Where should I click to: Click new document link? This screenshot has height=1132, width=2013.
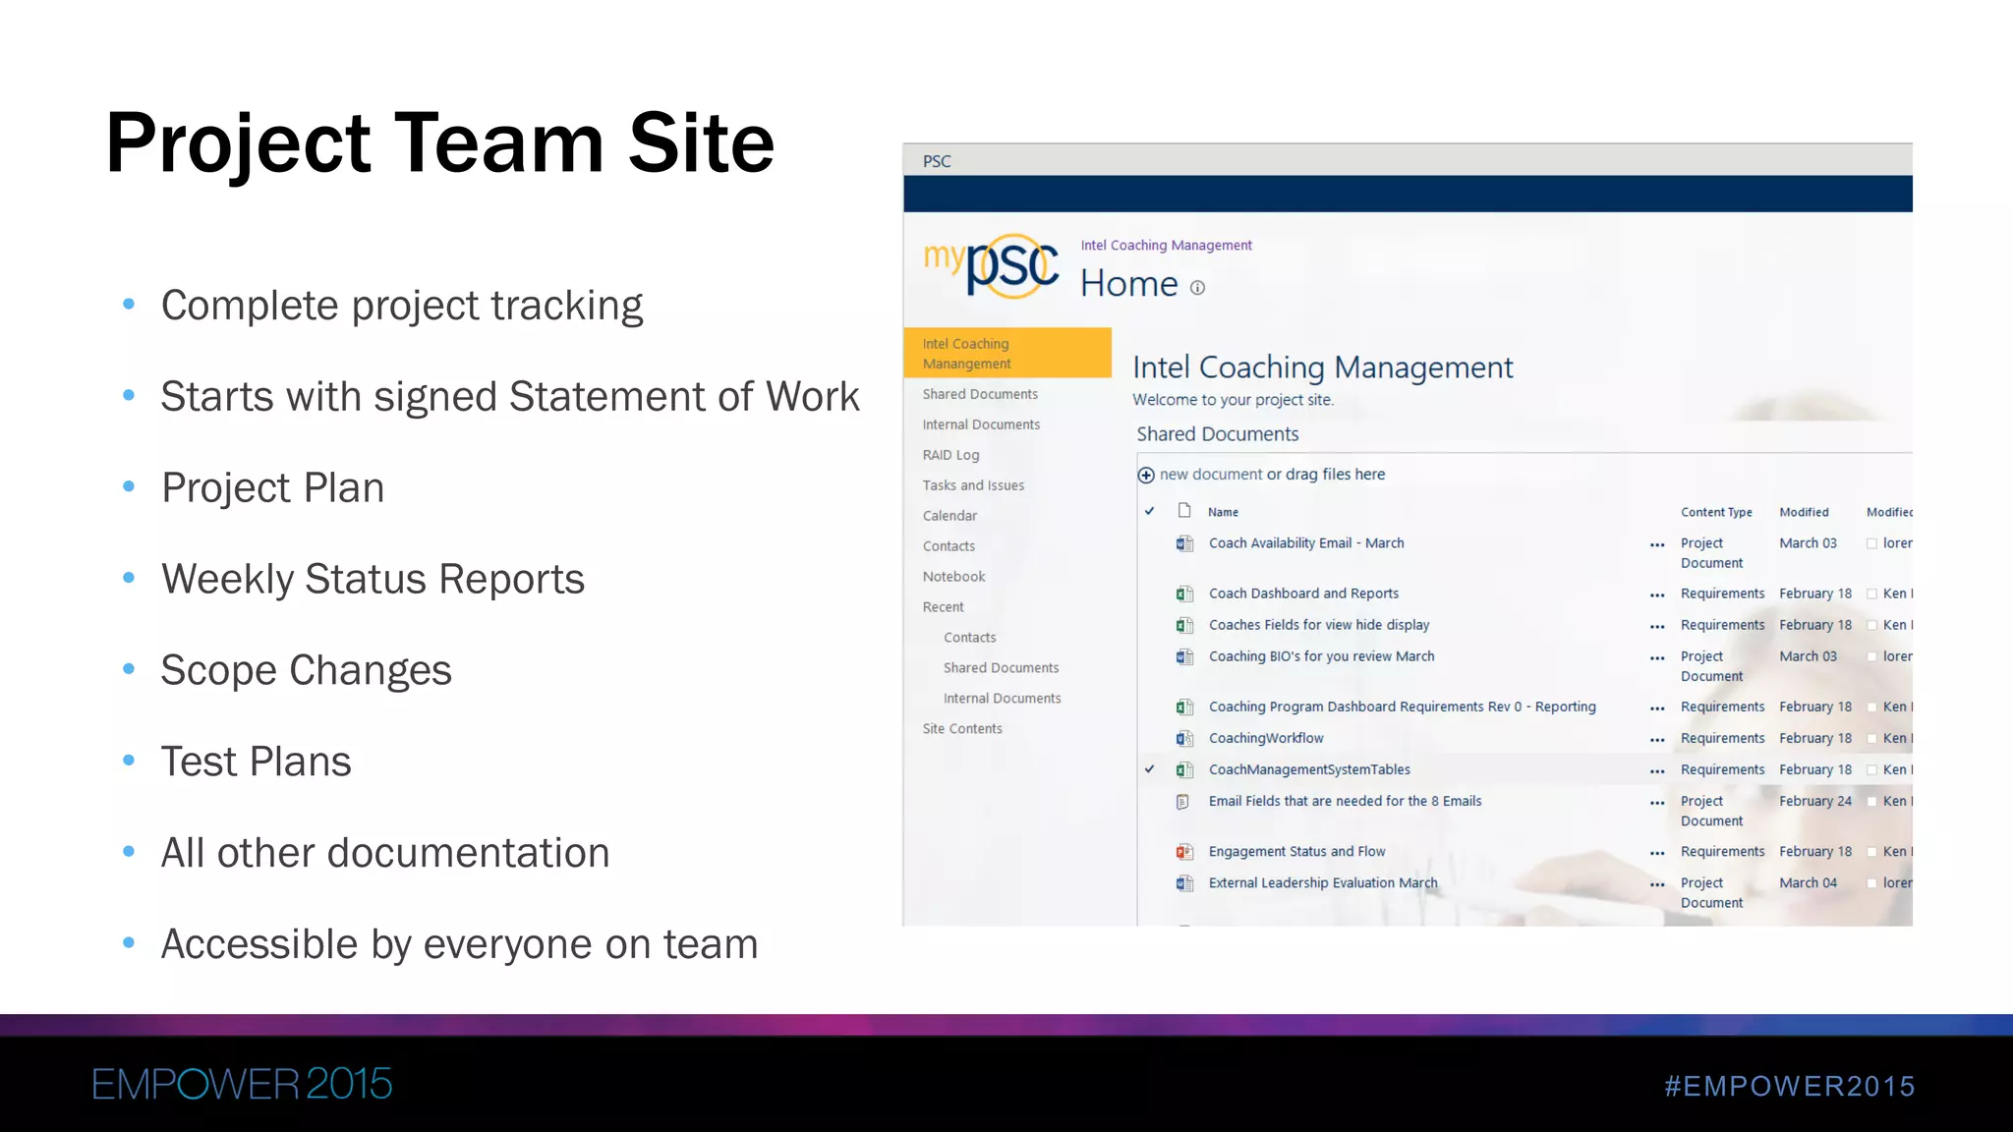(1211, 475)
